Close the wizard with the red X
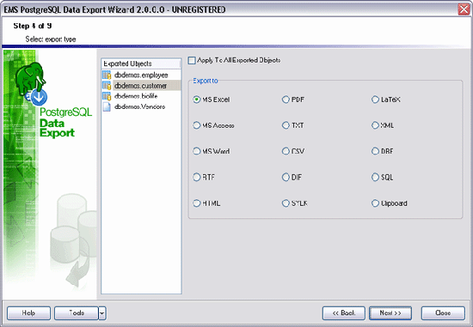 (464, 9)
